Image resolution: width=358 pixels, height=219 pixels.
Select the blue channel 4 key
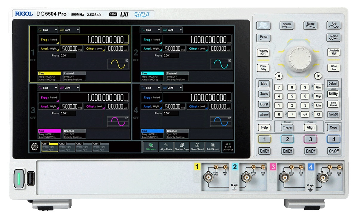334,139
